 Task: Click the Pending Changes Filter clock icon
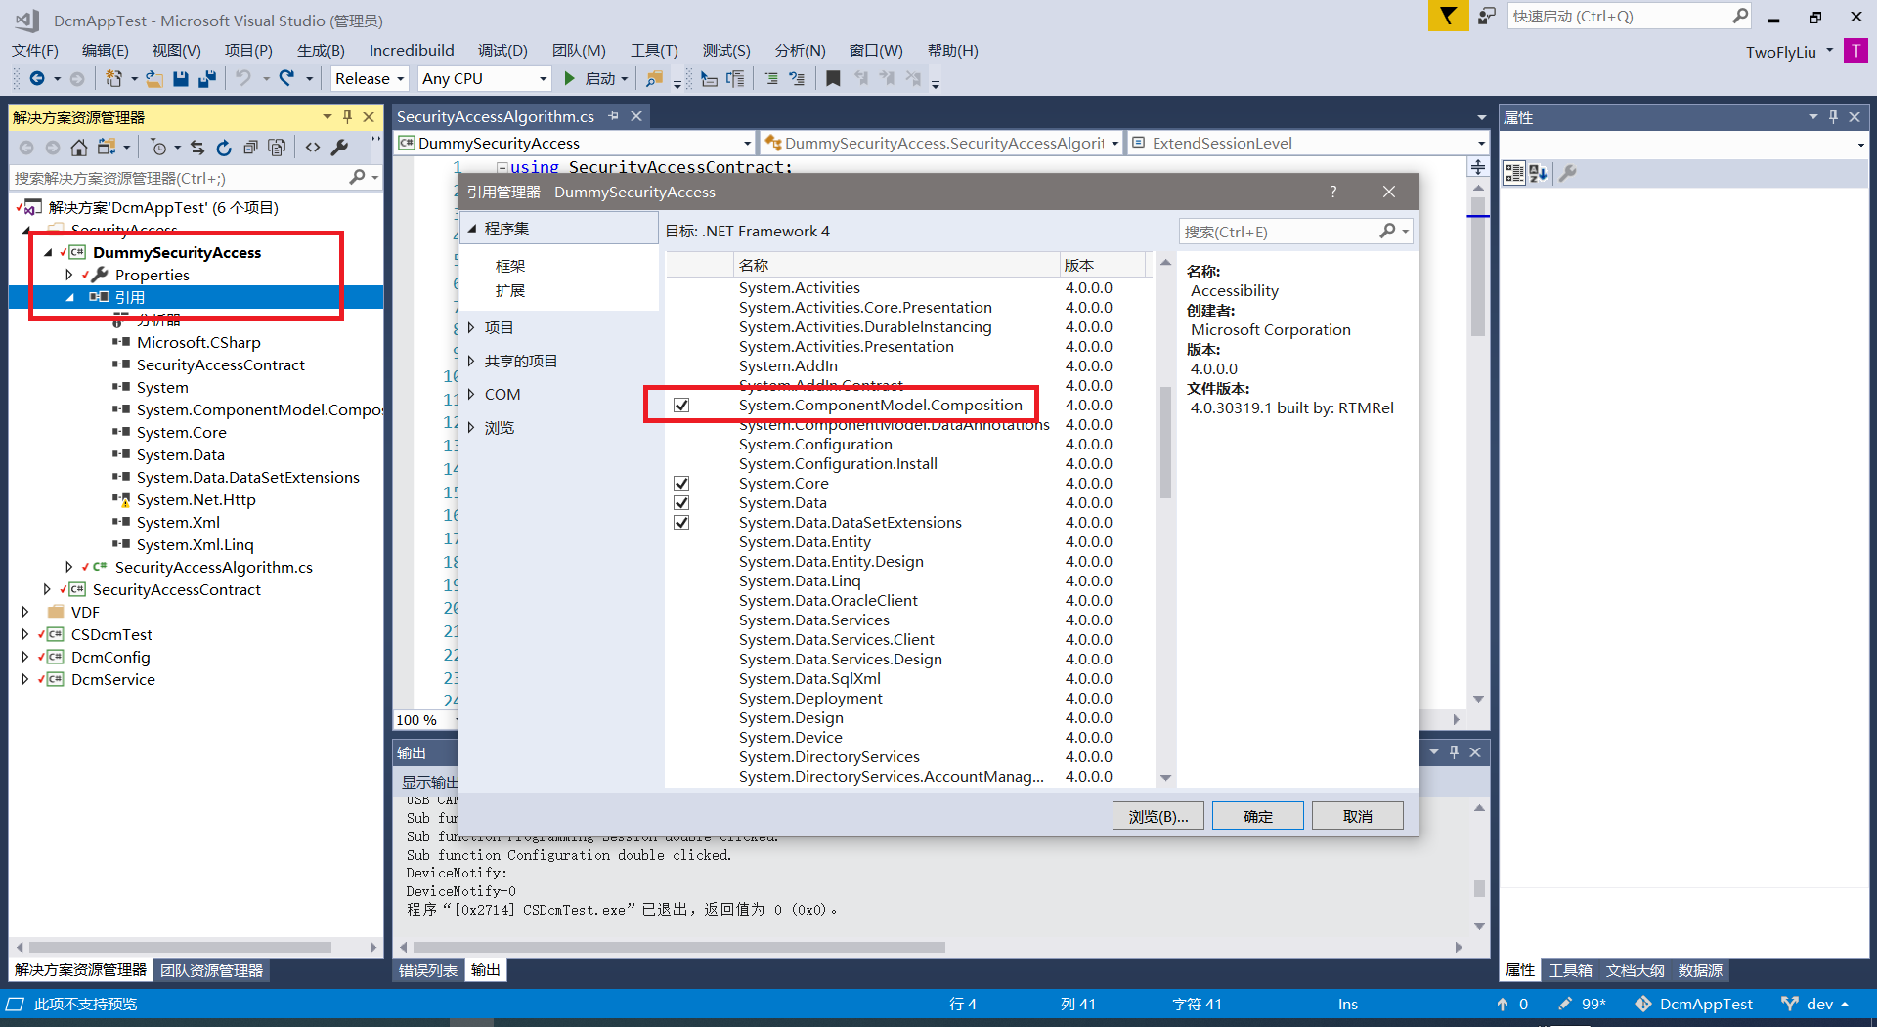click(158, 148)
